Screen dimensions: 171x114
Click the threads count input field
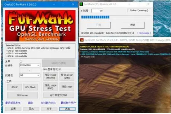tap(97, 11)
